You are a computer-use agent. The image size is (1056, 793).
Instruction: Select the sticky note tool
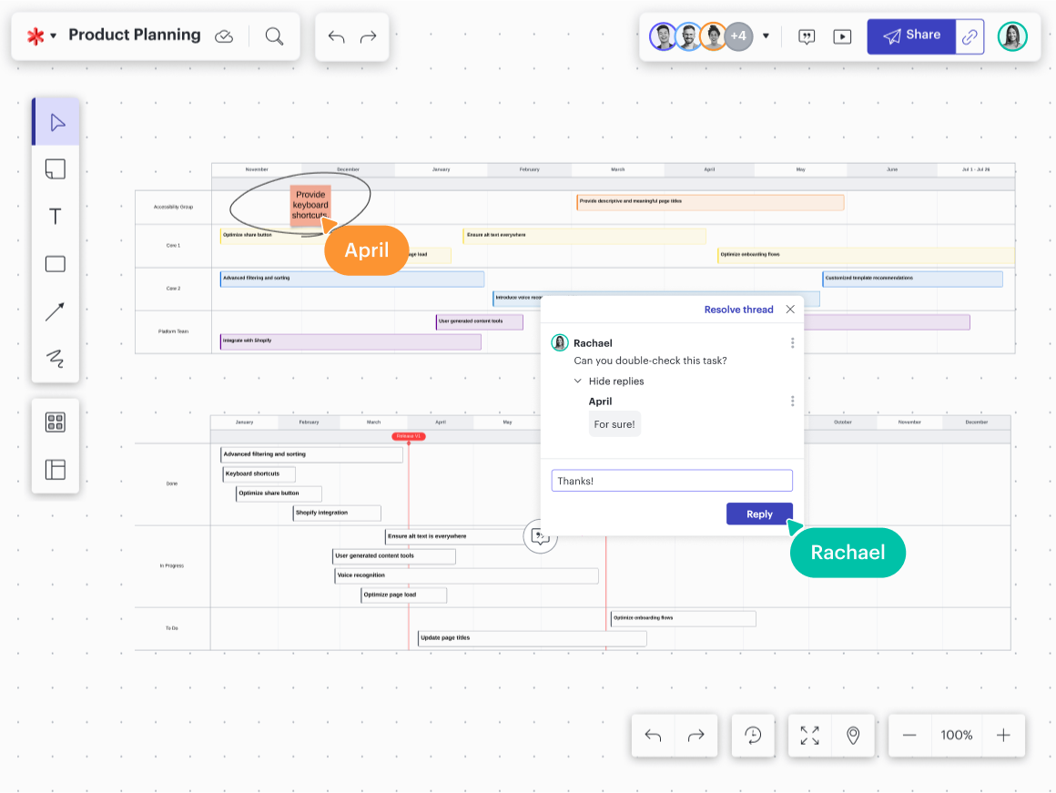pyautogui.click(x=56, y=169)
